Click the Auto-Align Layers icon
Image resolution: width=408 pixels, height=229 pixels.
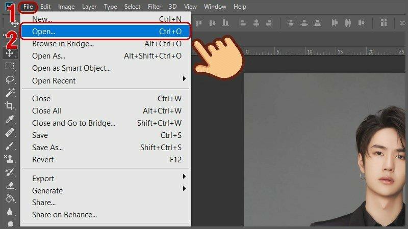coord(384,23)
